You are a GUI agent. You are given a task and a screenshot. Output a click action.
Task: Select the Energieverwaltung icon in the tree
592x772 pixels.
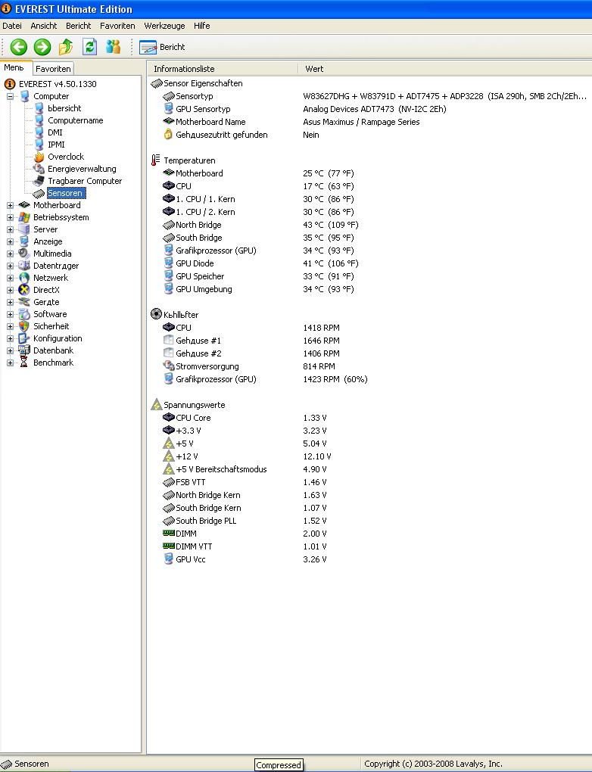coord(39,169)
